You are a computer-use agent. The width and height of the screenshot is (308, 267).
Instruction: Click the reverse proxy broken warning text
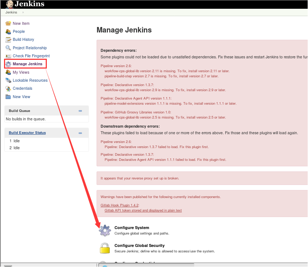click(140, 178)
